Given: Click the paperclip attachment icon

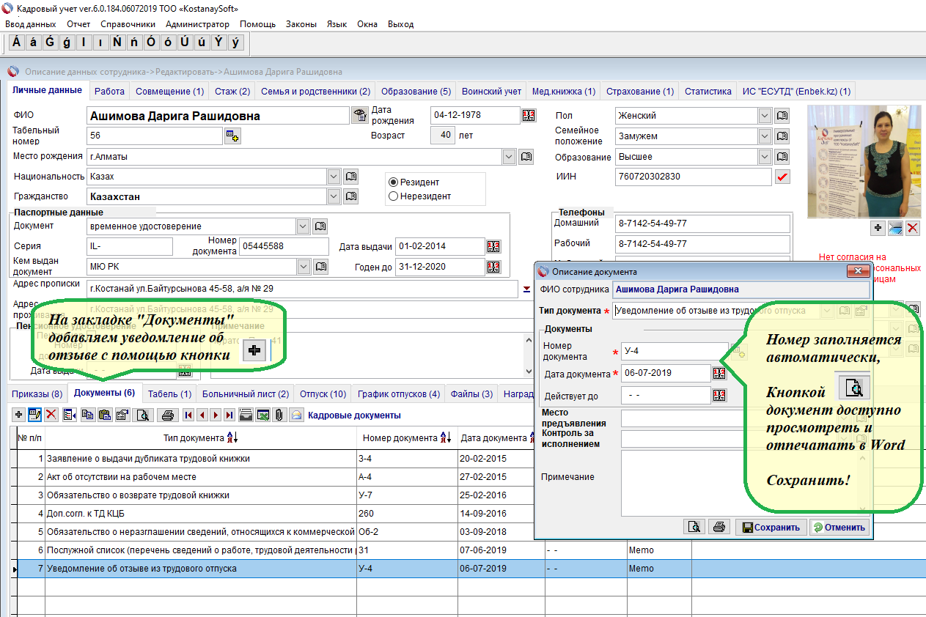Looking at the screenshot, I should [279, 415].
